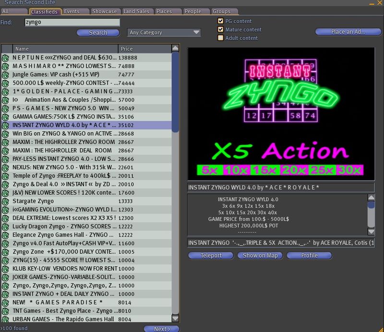Click description box scroll up arrow

(x=371, y=197)
